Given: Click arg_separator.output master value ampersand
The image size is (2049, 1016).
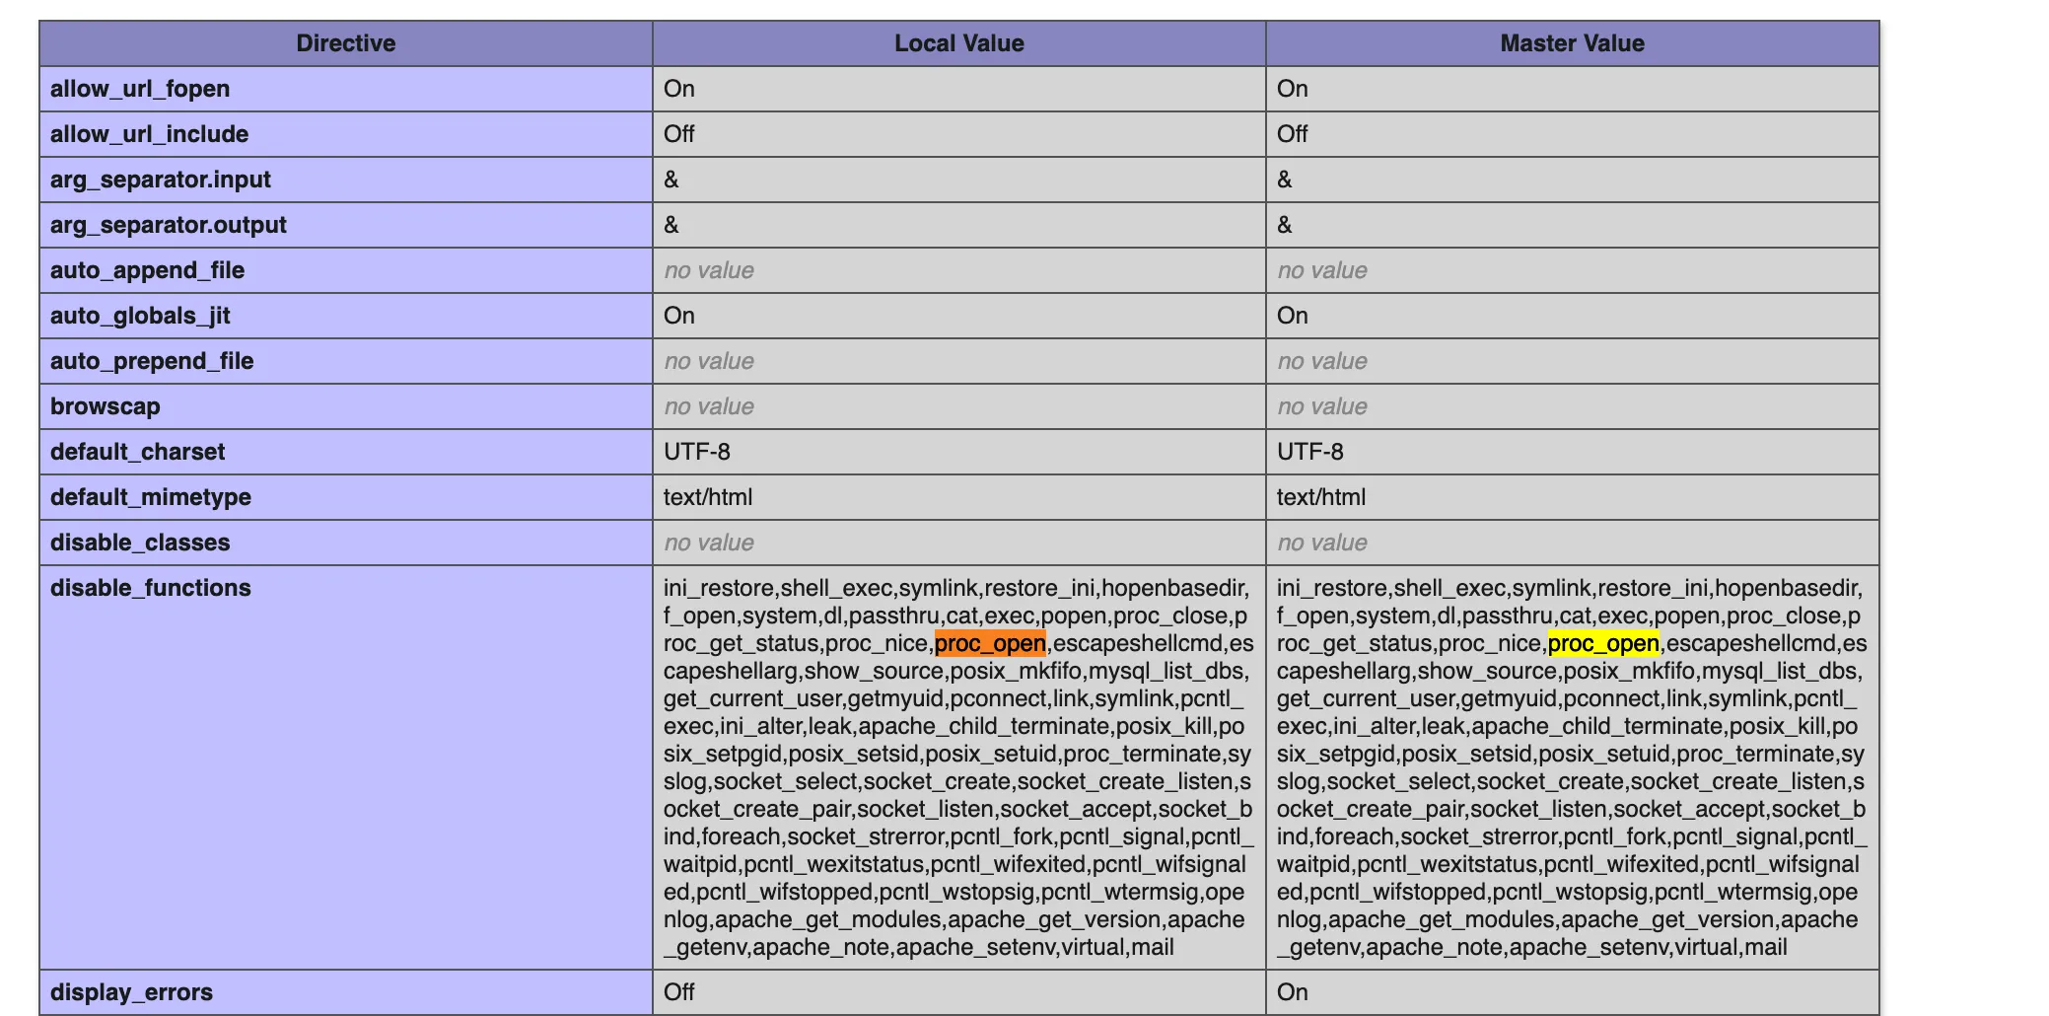Looking at the screenshot, I should (1285, 225).
